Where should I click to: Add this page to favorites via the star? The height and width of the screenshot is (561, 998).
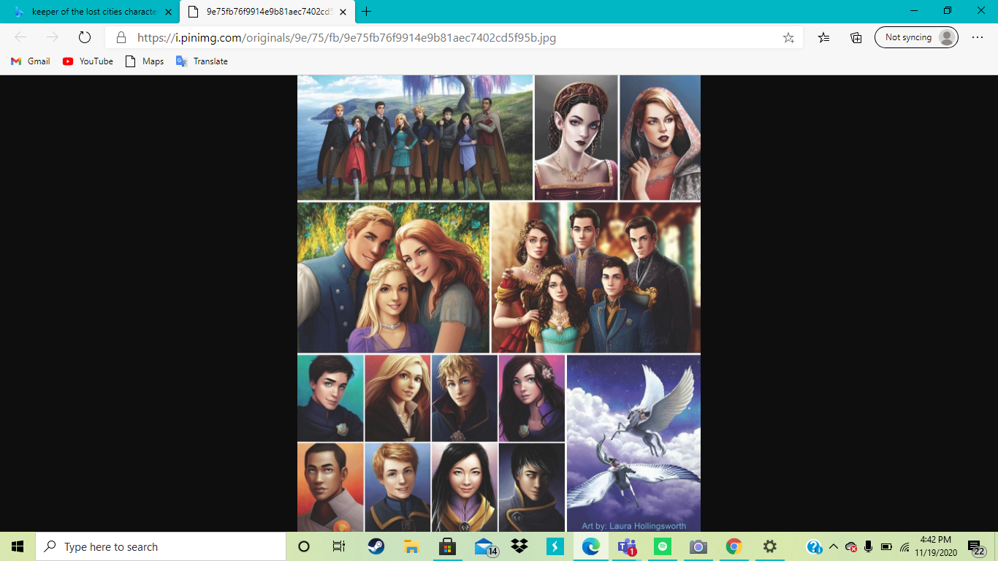[788, 37]
